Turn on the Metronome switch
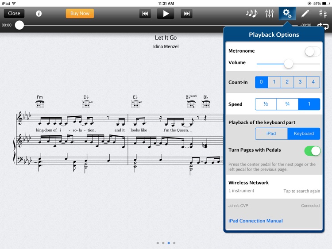332x249 pixels. click(313, 51)
